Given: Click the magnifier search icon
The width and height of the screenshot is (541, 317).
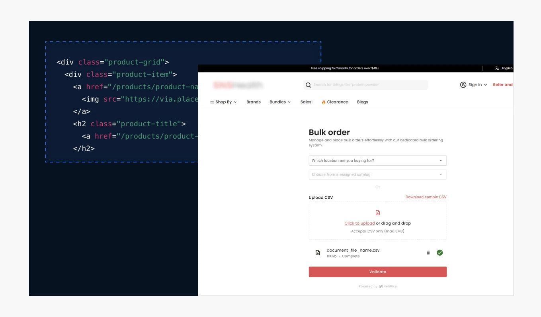Looking at the screenshot, I should pos(308,85).
